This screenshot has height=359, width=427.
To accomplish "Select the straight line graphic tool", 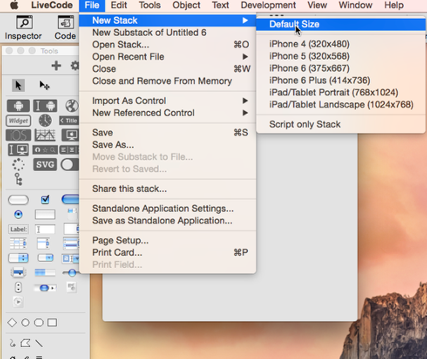I will (x=39, y=344).
